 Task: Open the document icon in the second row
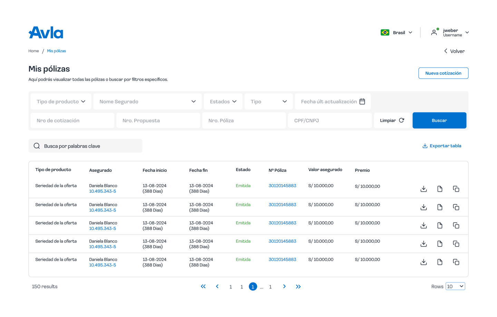[440, 207]
